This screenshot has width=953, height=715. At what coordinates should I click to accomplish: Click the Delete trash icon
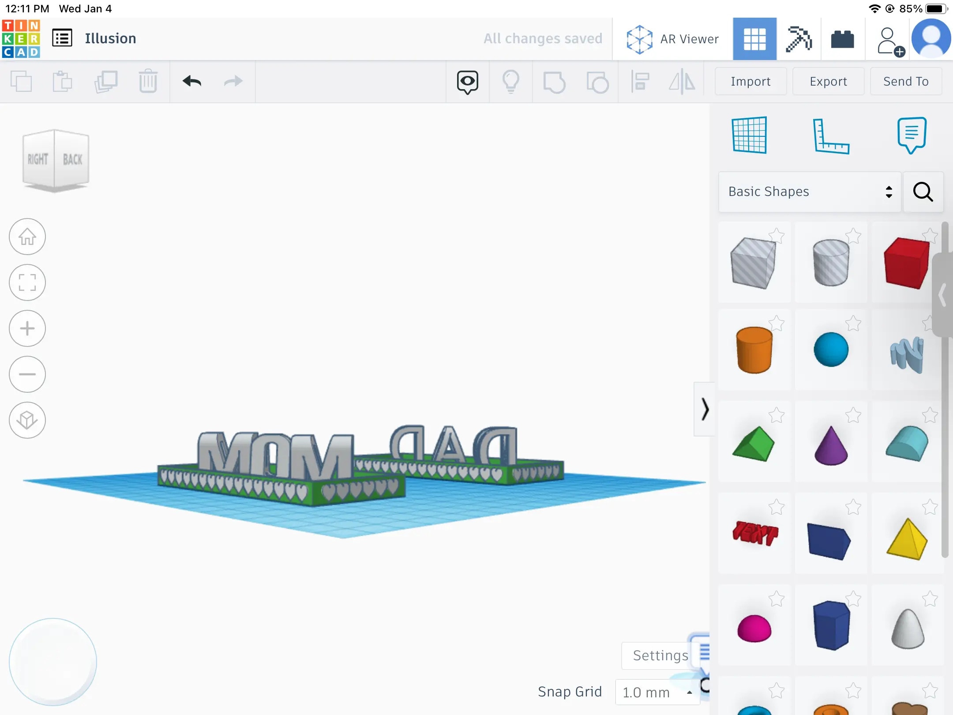(148, 81)
